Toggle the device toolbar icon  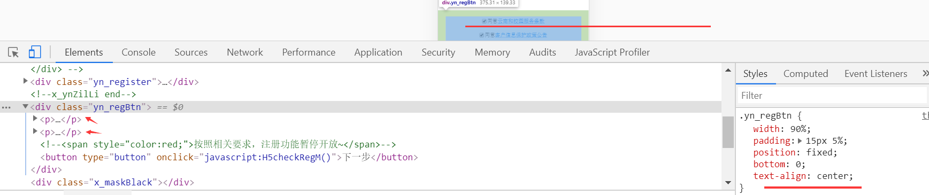(x=35, y=52)
